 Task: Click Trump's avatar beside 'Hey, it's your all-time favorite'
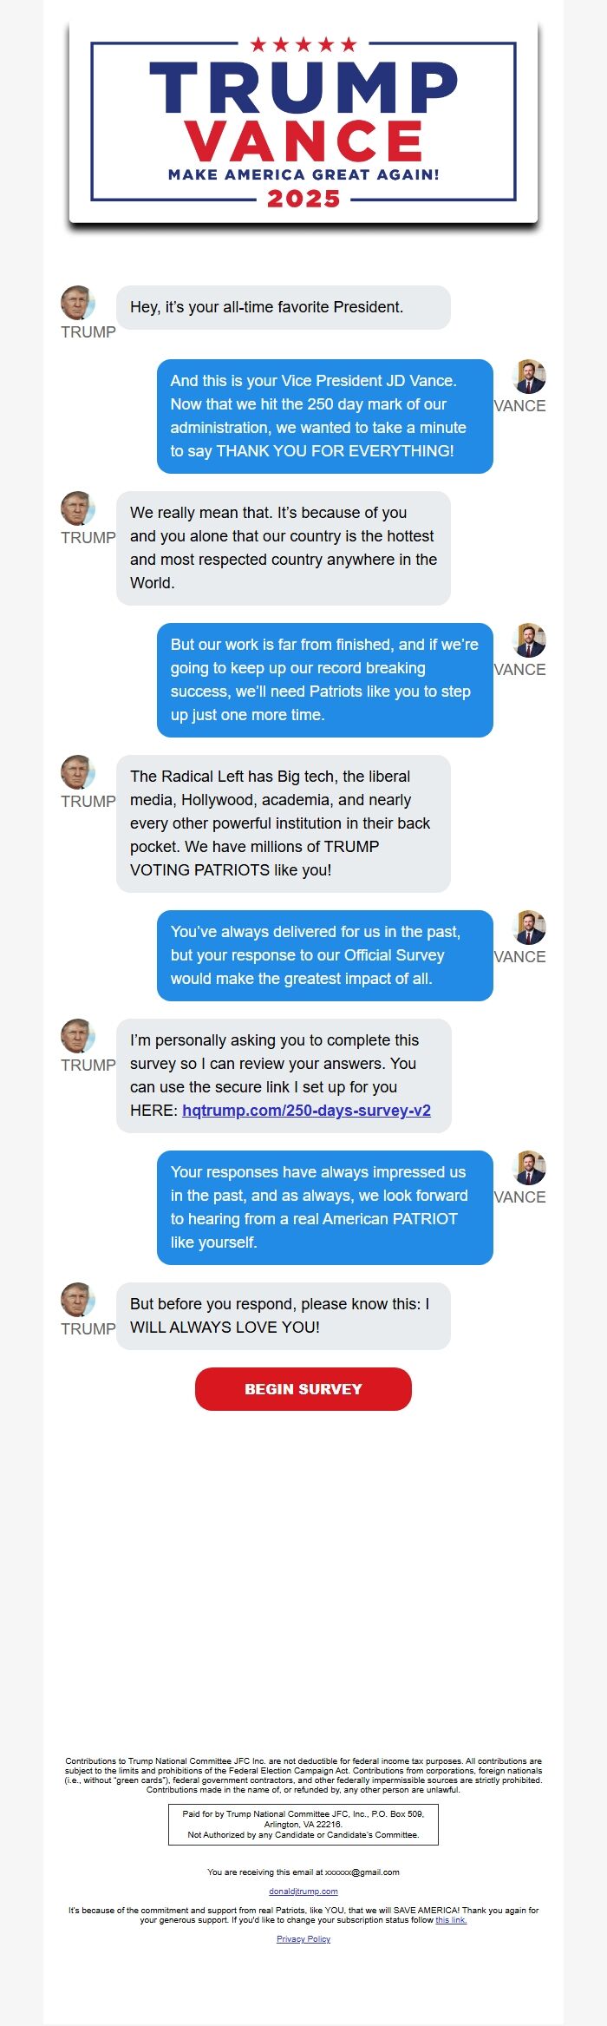click(77, 303)
